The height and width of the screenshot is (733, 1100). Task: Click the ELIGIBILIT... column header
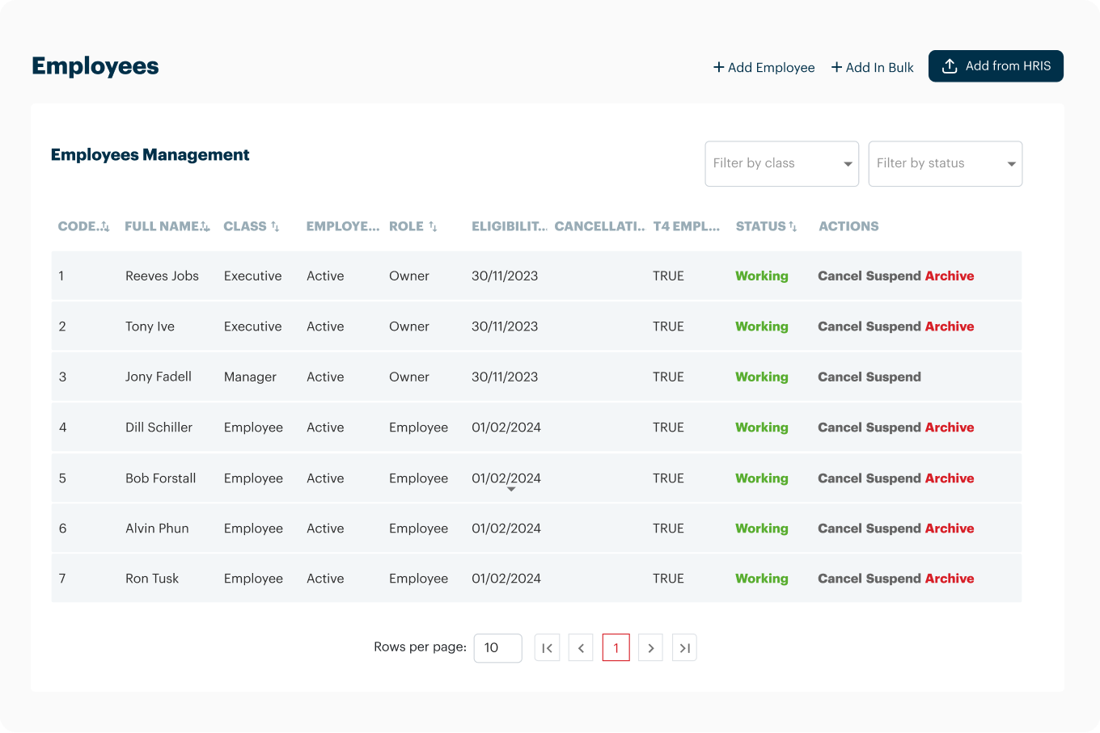(x=510, y=227)
